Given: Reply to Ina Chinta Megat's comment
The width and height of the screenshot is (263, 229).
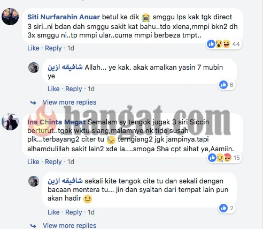Looking at the screenshot, I should point(53,162).
